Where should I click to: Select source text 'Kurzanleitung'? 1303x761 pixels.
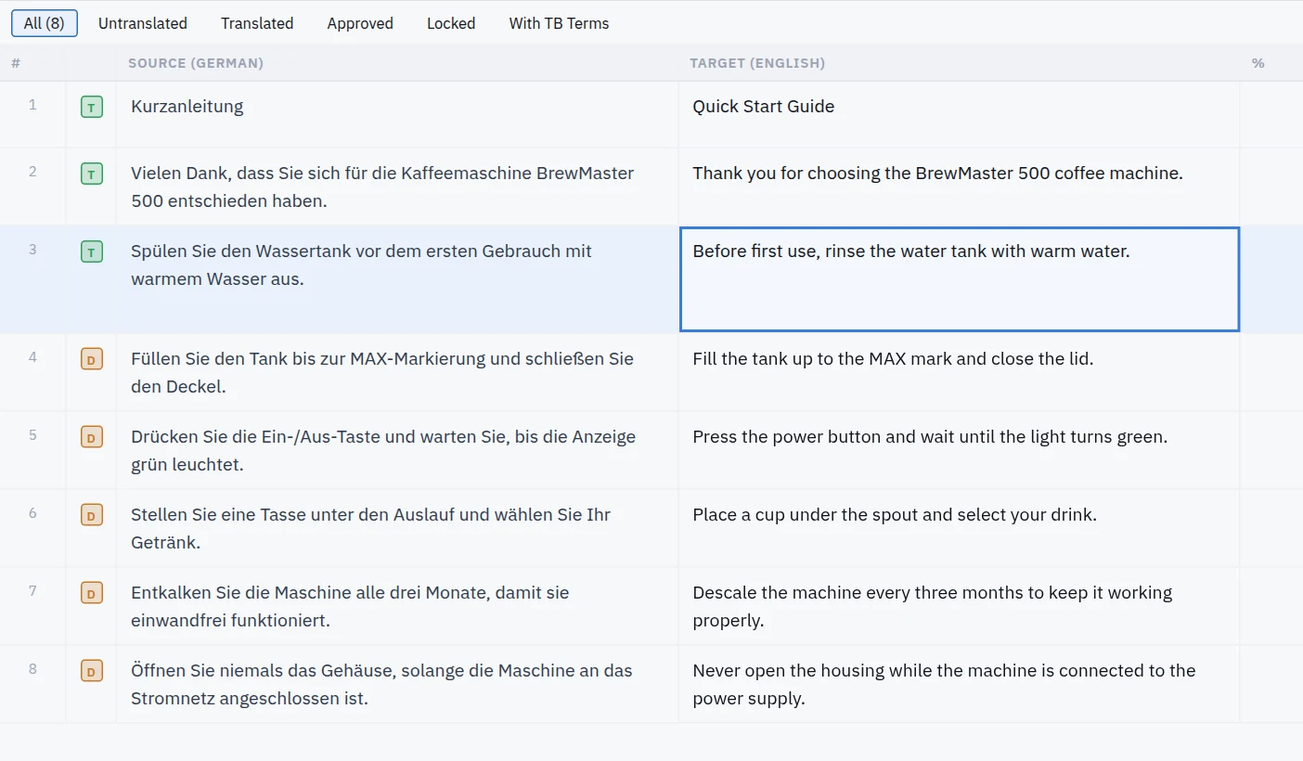click(187, 107)
